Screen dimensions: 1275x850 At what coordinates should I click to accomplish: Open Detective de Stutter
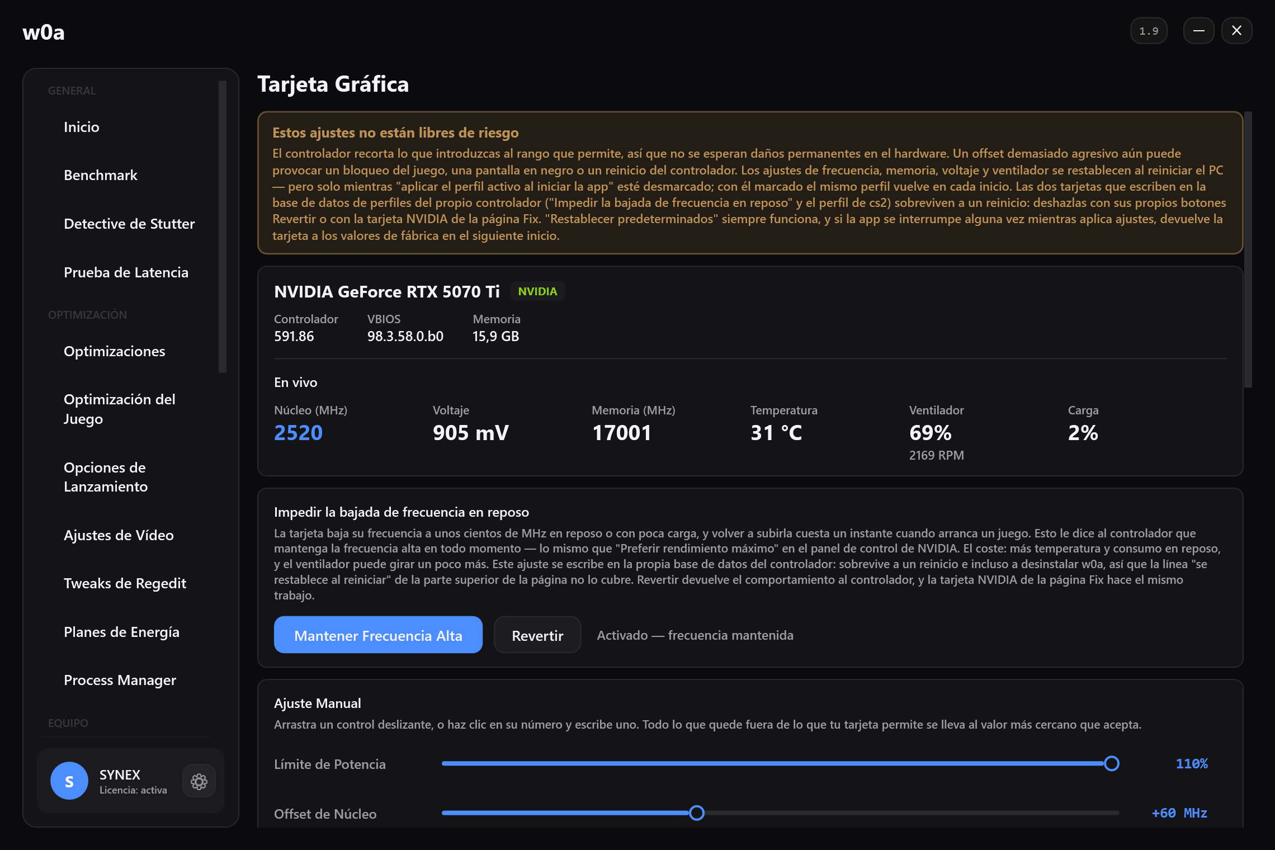(x=130, y=224)
